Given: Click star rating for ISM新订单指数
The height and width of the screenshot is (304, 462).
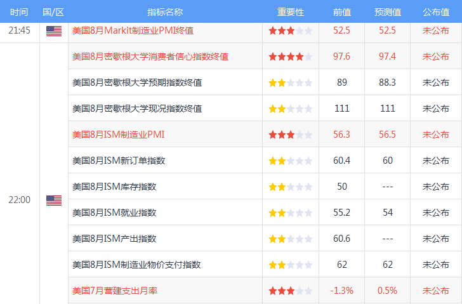Looking at the screenshot, I should (x=291, y=161).
